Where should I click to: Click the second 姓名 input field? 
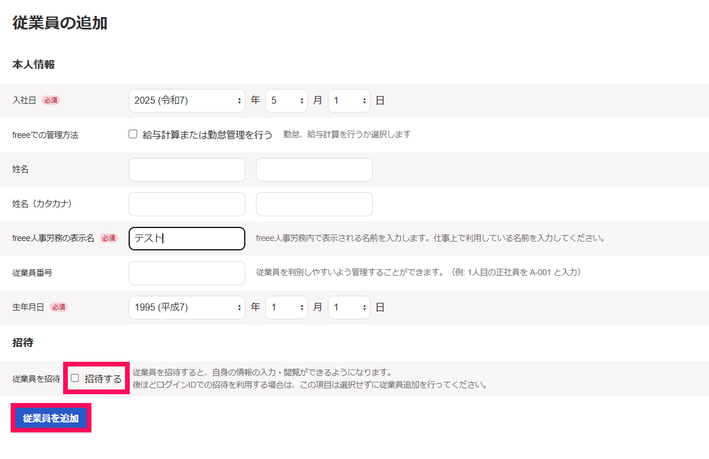pos(314,170)
